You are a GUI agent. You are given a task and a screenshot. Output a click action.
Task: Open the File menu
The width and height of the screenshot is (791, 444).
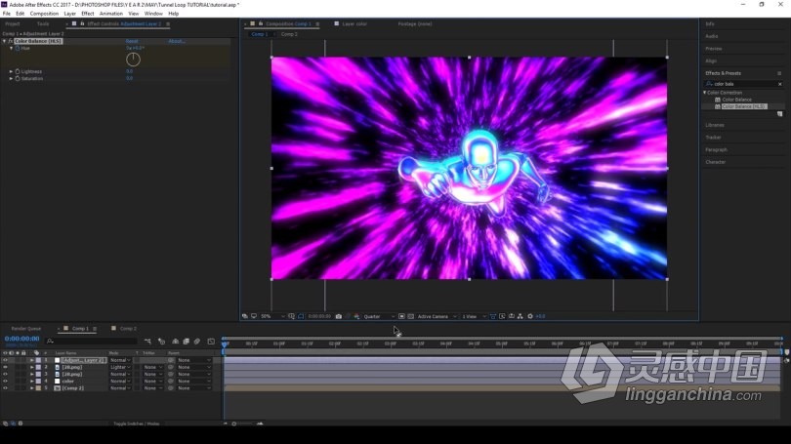[x=7, y=14]
